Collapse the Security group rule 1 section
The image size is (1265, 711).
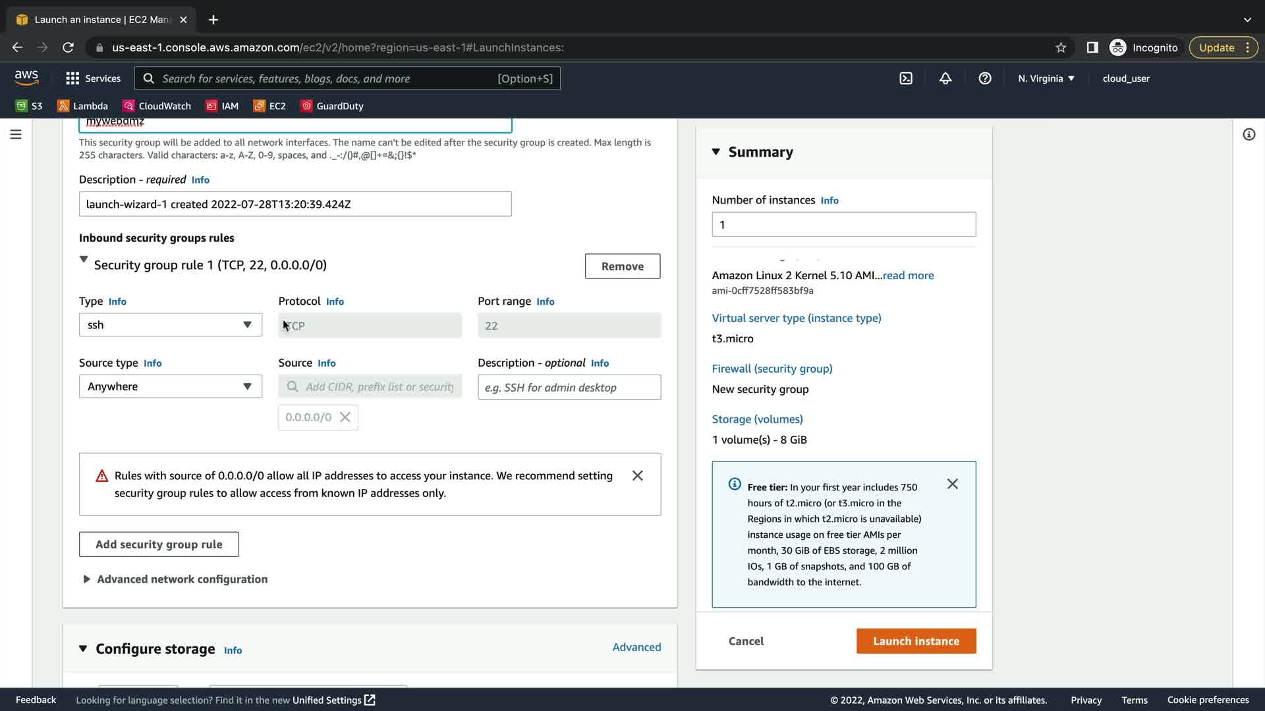pos(84,259)
